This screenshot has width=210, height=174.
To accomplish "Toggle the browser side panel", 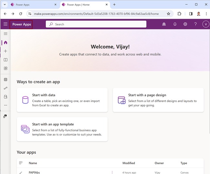I will point(191,14).
